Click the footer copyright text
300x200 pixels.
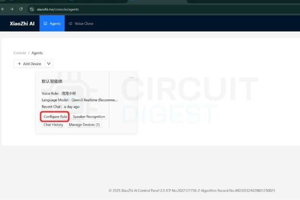[x=192, y=191]
